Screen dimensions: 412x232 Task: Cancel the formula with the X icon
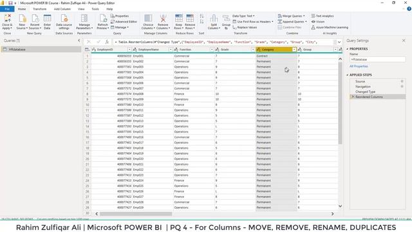(x=89, y=42)
